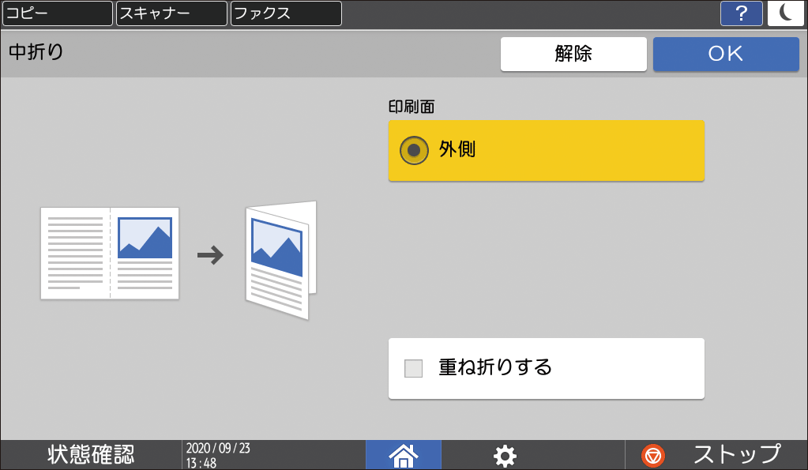Viewport: 808px width, 470px height.
Task: Tap the yellow 印刷面 option panel
Action: point(545,150)
